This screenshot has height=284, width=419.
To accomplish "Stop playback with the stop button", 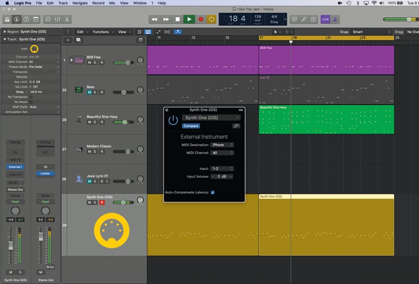I will pyautogui.click(x=177, y=19).
